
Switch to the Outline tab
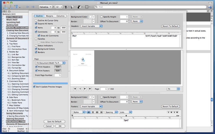tap(39, 16)
